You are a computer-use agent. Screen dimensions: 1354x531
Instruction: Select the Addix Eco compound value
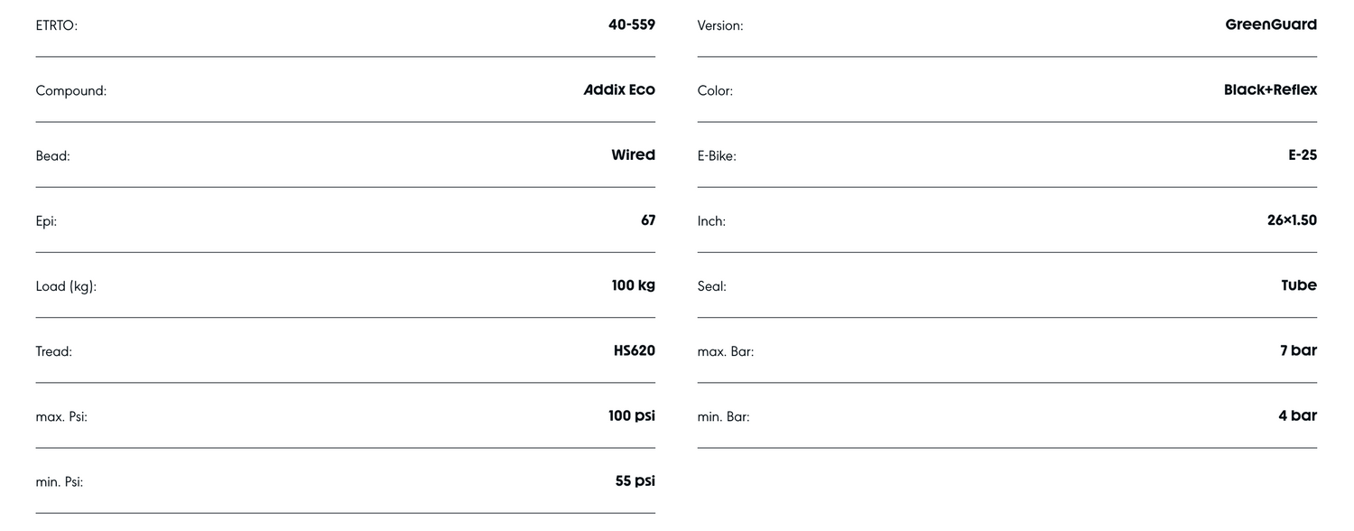[x=619, y=90]
